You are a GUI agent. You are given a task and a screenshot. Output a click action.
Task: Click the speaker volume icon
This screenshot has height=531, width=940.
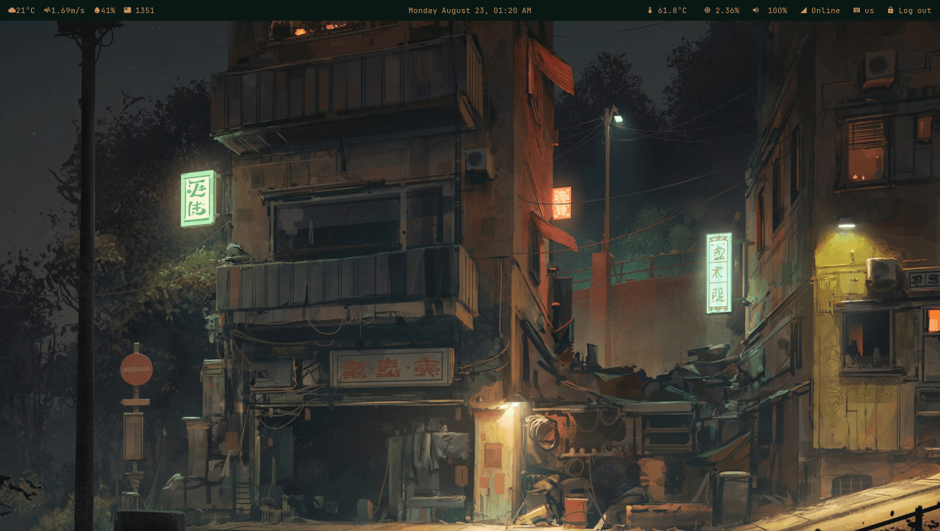pos(756,10)
